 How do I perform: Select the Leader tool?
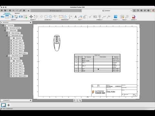point(80,17)
